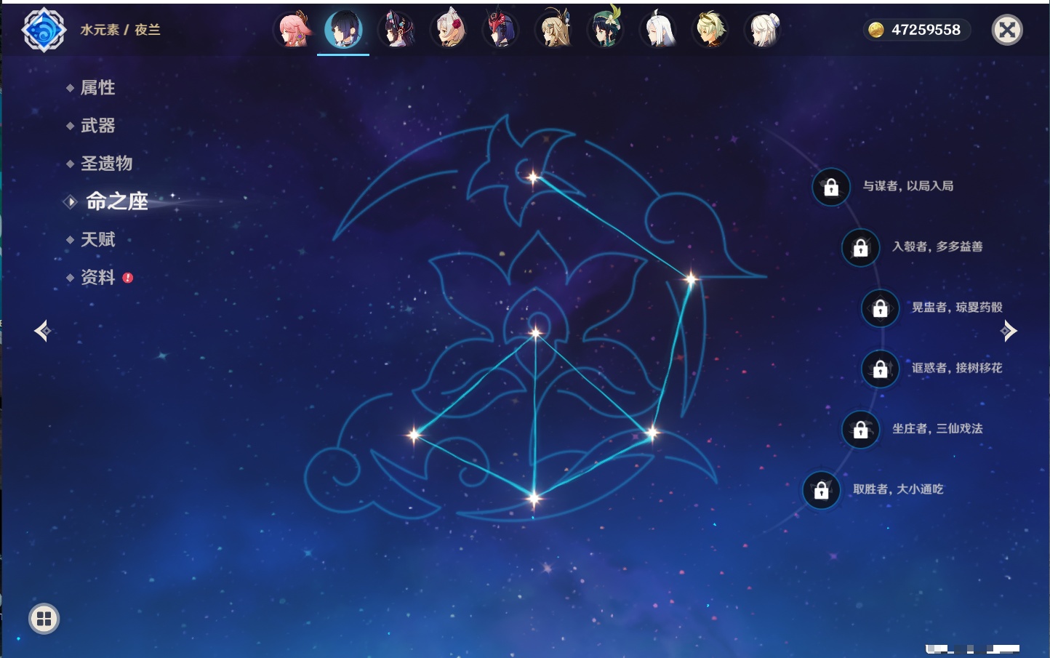The width and height of the screenshot is (1050, 658).
Task: Select the red-masked Kujou Sara avatar
Action: pyautogui.click(x=501, y=30)
